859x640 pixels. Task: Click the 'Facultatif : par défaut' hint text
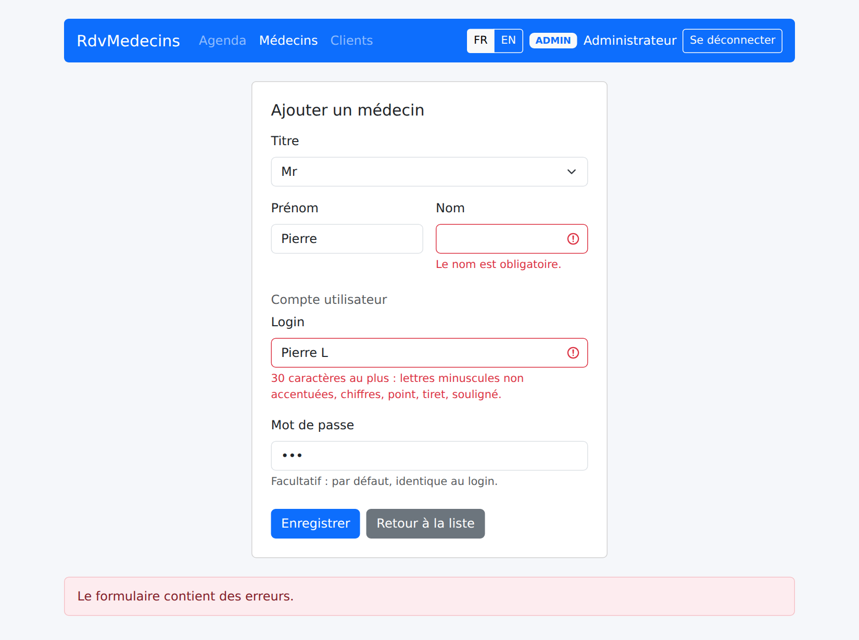384,481
